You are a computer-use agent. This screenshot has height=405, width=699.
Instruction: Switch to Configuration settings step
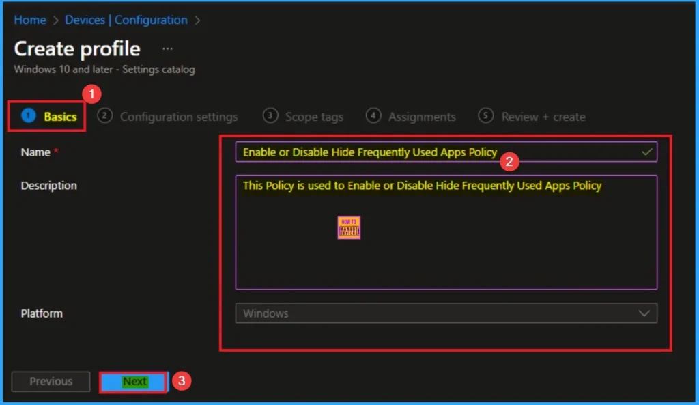click(x=168, y=116)
